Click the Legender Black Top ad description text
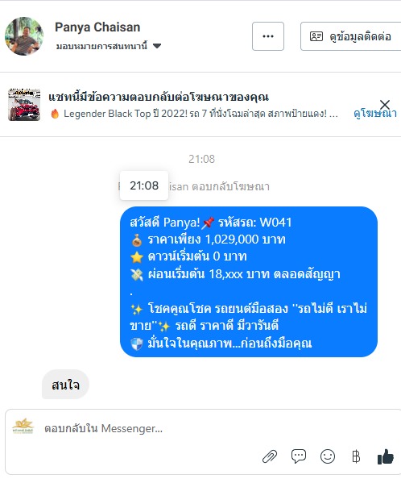401x479 pixels. [200, 114]
